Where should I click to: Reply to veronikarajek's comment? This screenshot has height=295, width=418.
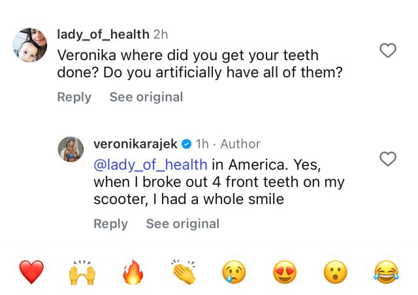pyautogui.click(x=111, y=224)
